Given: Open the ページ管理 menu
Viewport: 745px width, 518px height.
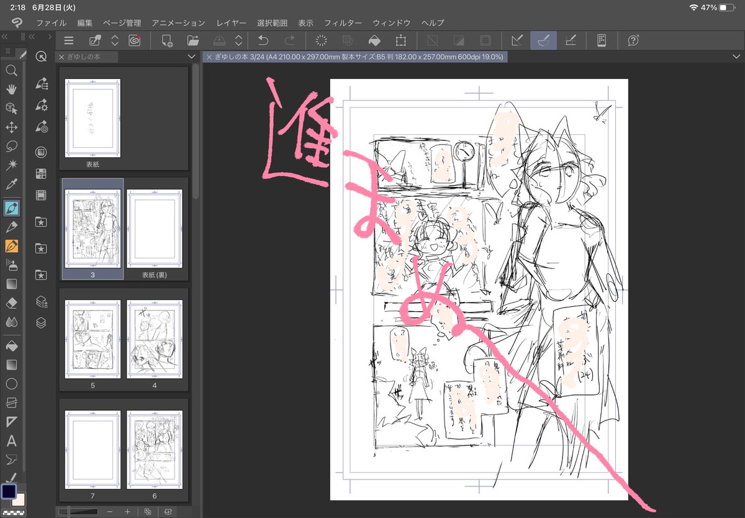Looking at the screenshot, I should click(x=122, y=23).
